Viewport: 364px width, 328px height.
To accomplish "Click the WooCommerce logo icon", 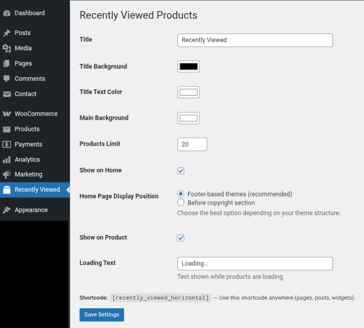I will (7, 114).
